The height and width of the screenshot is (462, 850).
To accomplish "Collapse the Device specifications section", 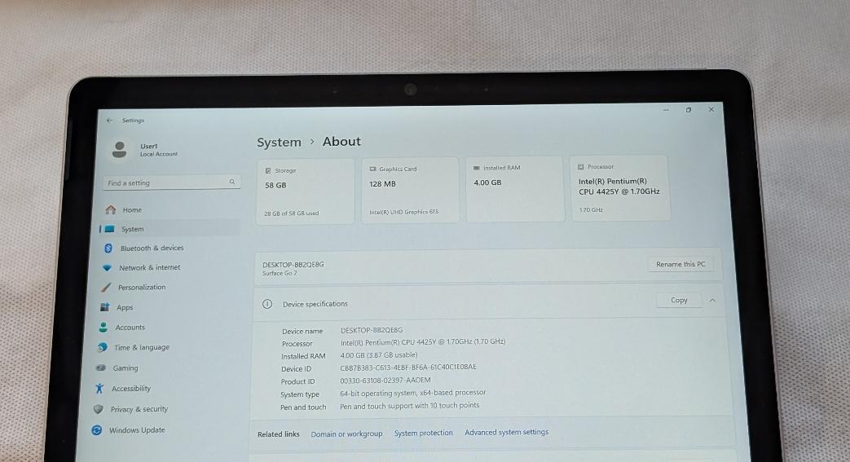I will (712, 300).
